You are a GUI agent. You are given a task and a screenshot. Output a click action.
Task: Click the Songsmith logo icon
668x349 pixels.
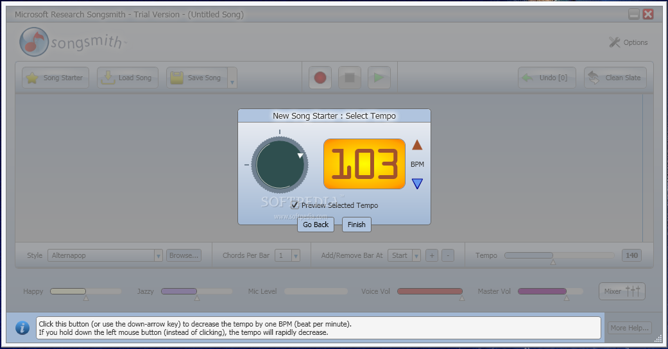pyautogui.click(x=33, y=42)
